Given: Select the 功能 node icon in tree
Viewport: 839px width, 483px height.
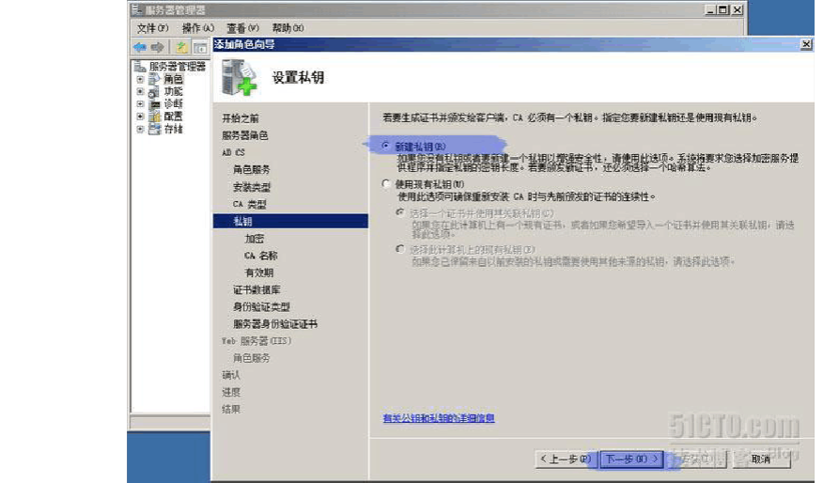Looking at the screenshot, I should point(154,92).
